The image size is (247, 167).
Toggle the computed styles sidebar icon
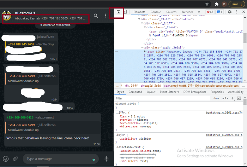pyautogui.click(x=239, y=98)
